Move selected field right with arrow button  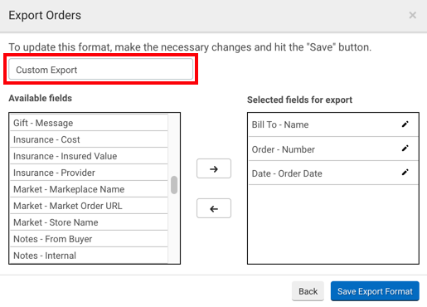214,168
